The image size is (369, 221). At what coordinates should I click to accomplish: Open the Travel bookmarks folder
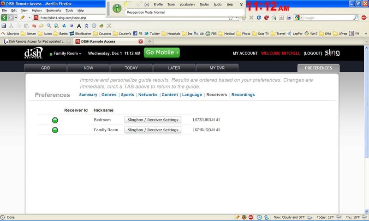point(278,34)
